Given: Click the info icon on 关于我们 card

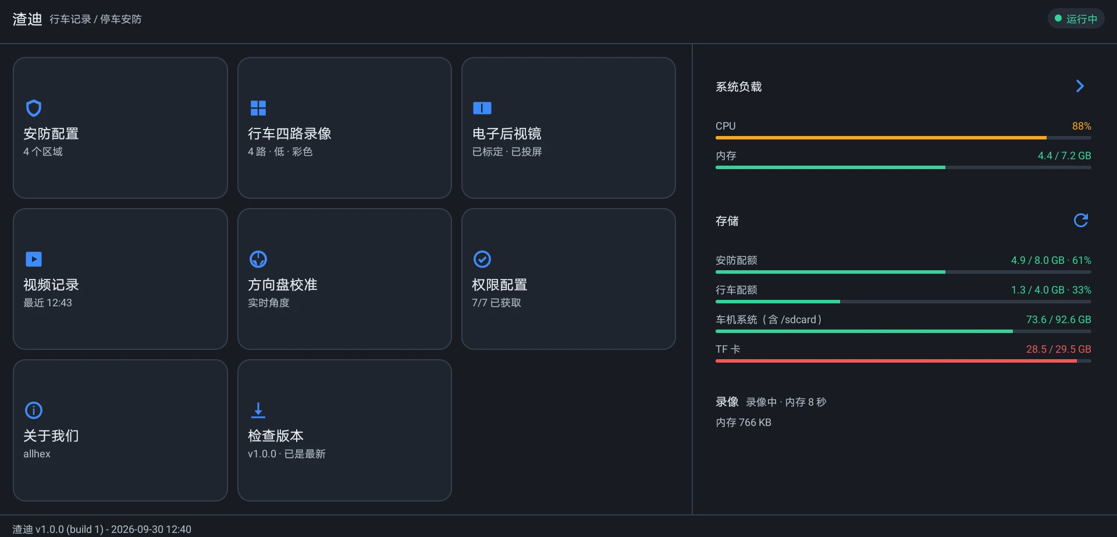Looking at the screenshot, I should pos(34,410).
